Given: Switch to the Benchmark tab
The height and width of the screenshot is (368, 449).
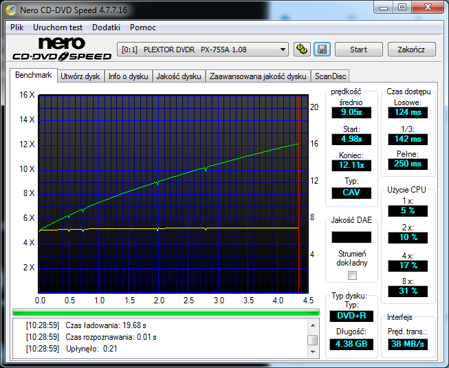Looking at the screenshot, I should 34,75.
